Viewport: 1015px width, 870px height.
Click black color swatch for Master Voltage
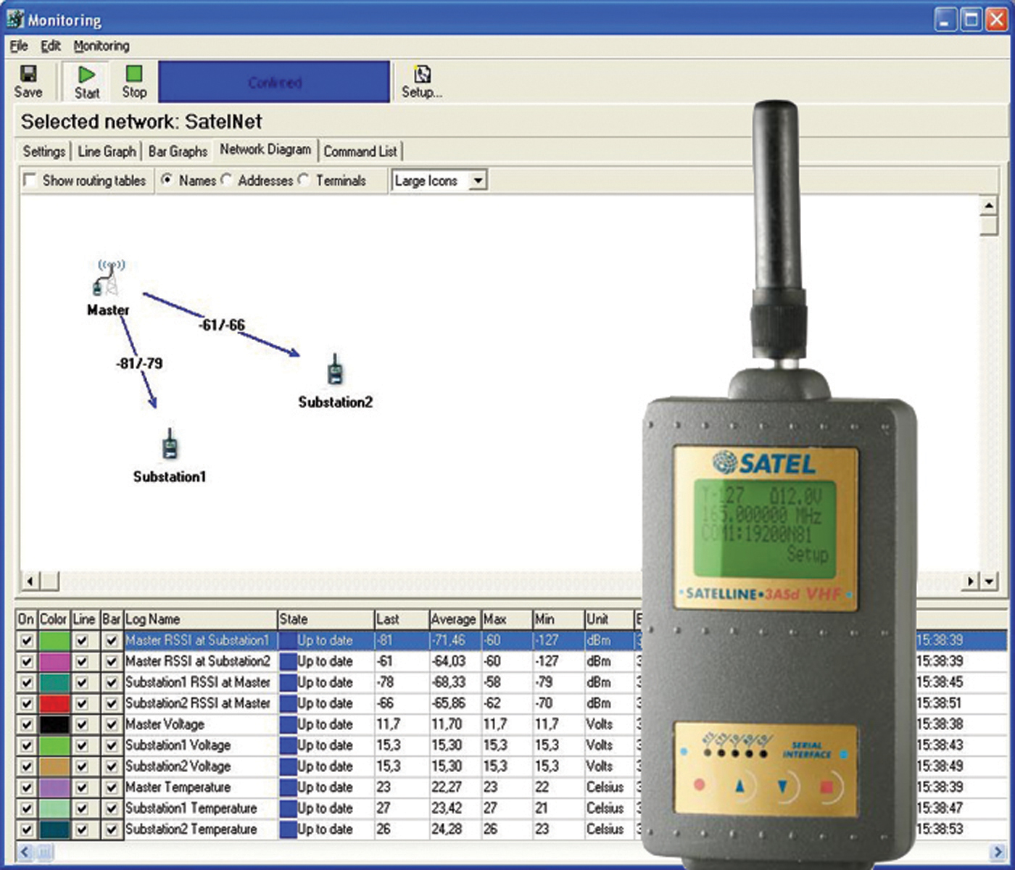[54, 724]
